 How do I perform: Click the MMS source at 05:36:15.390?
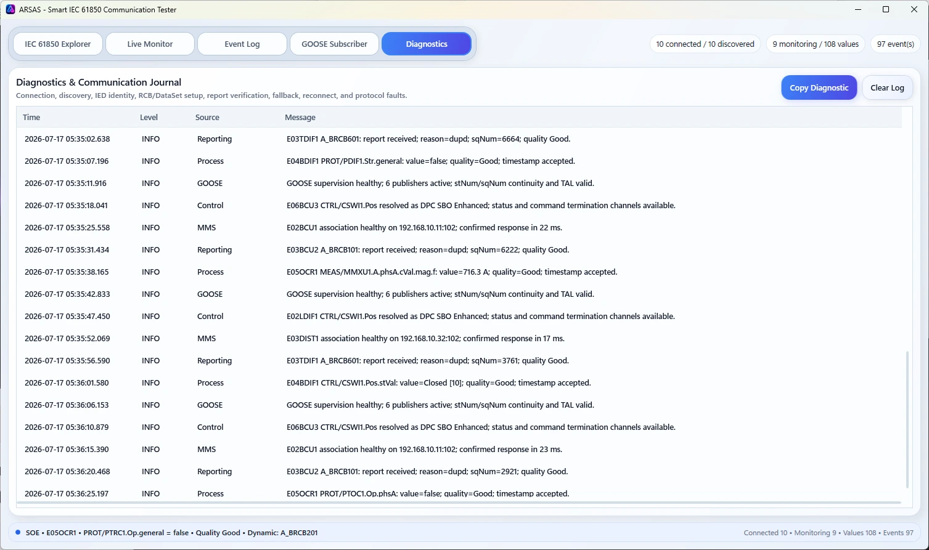point(207,450)
